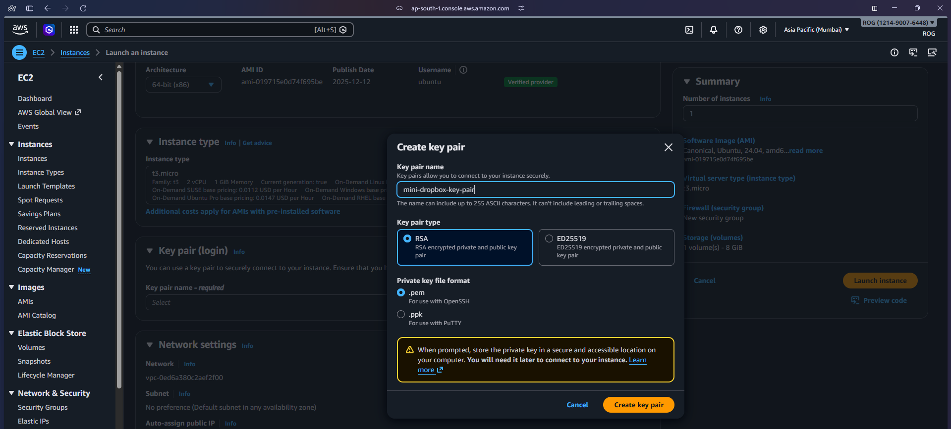Screen dimensions: 951x429
Task: Open the console settings gear
Action: tap(763, 30)
